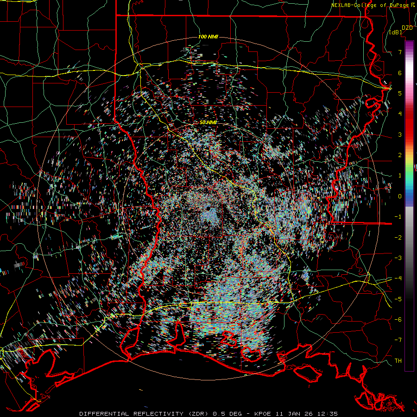
Task: Select the -5 value on the scale
Action: (398, 299)
